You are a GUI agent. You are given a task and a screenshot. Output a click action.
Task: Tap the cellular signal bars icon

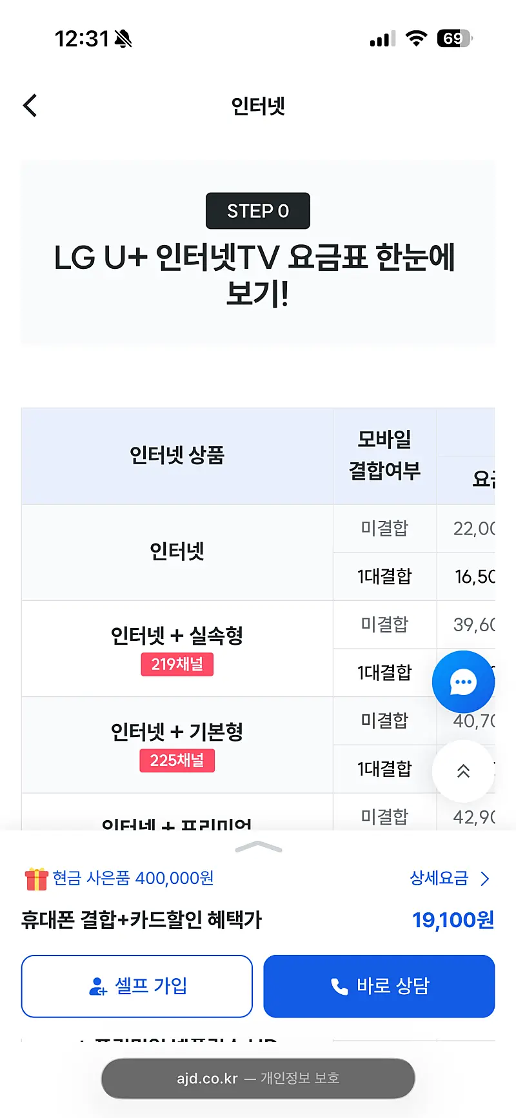pyautogui.click(x=382, y=39)
